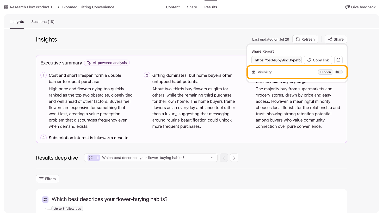Image resolution: width=383 pixels, height=217 pixels.
Task: Click the Give feedback chat icon
Action: point(347,7)
